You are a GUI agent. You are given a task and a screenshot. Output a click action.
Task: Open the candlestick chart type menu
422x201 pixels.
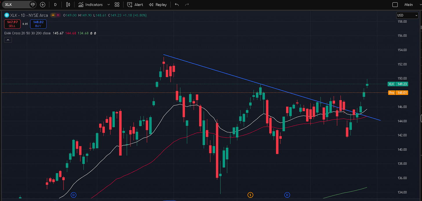click(68, 5)
